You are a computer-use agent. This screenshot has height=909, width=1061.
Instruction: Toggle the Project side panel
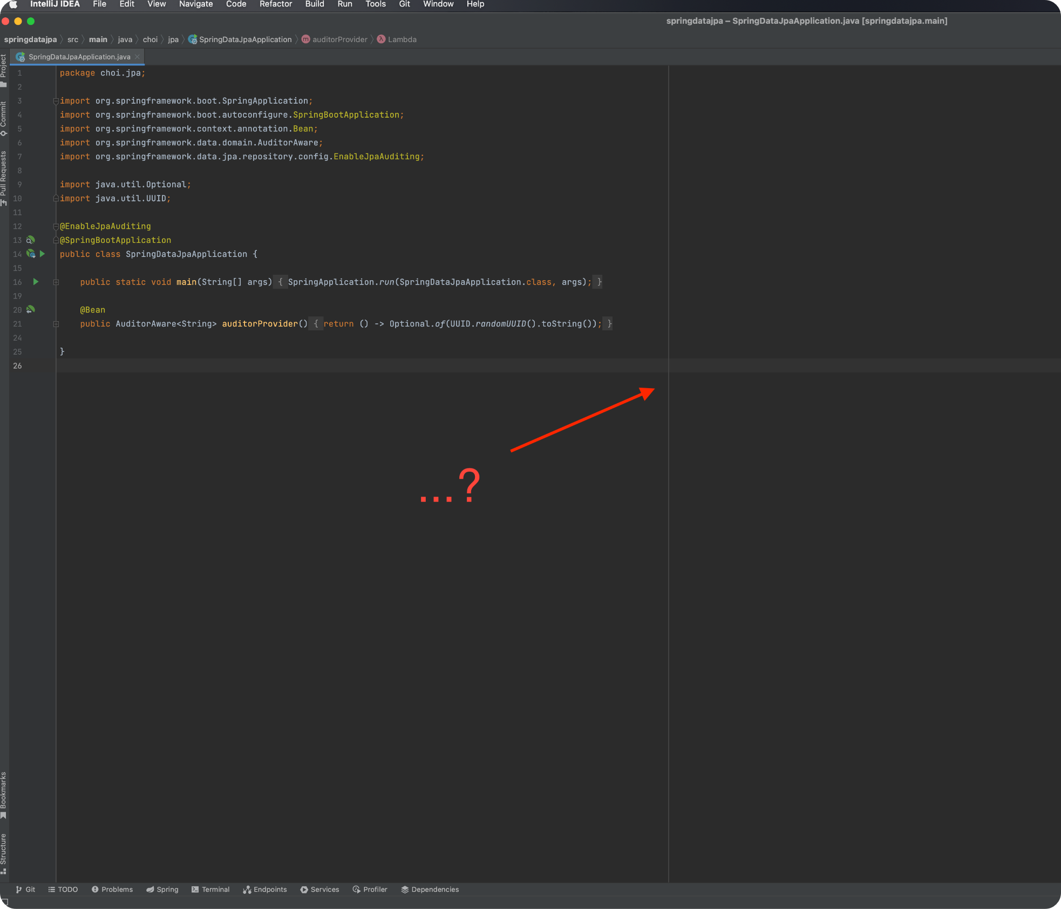click(x=4, y=70)
